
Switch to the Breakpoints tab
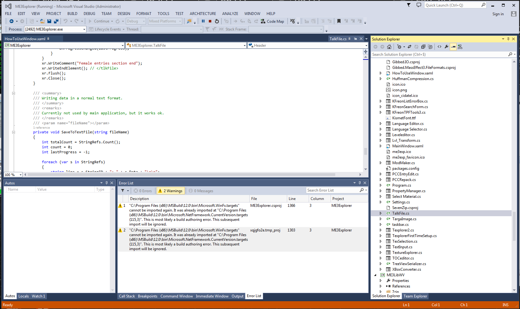pos(148,296)
